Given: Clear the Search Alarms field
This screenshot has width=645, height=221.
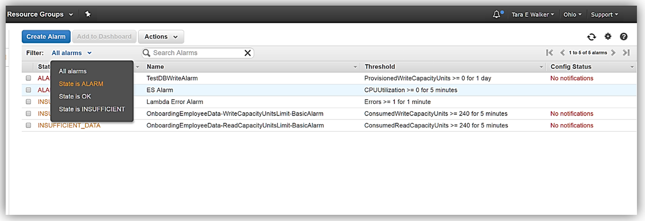Looking at the screenshot, I should pos(248,53).
